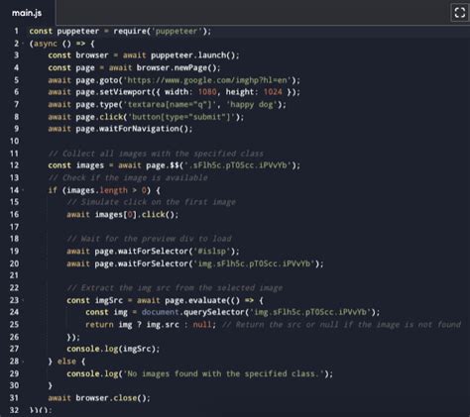
Task: Click the else keyword on line 28
Action: click(x=66, y=362)
